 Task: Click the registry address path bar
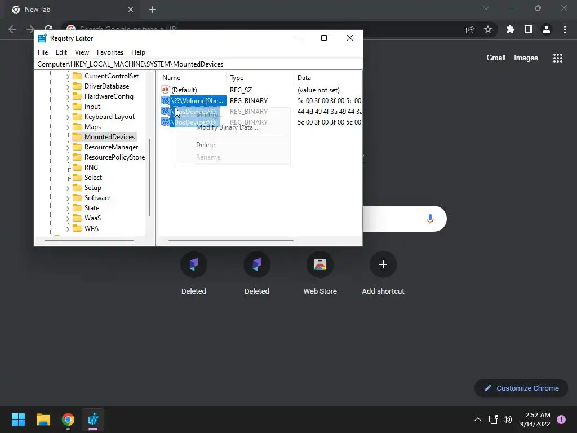pyautogui.click(x=198, y=64)
